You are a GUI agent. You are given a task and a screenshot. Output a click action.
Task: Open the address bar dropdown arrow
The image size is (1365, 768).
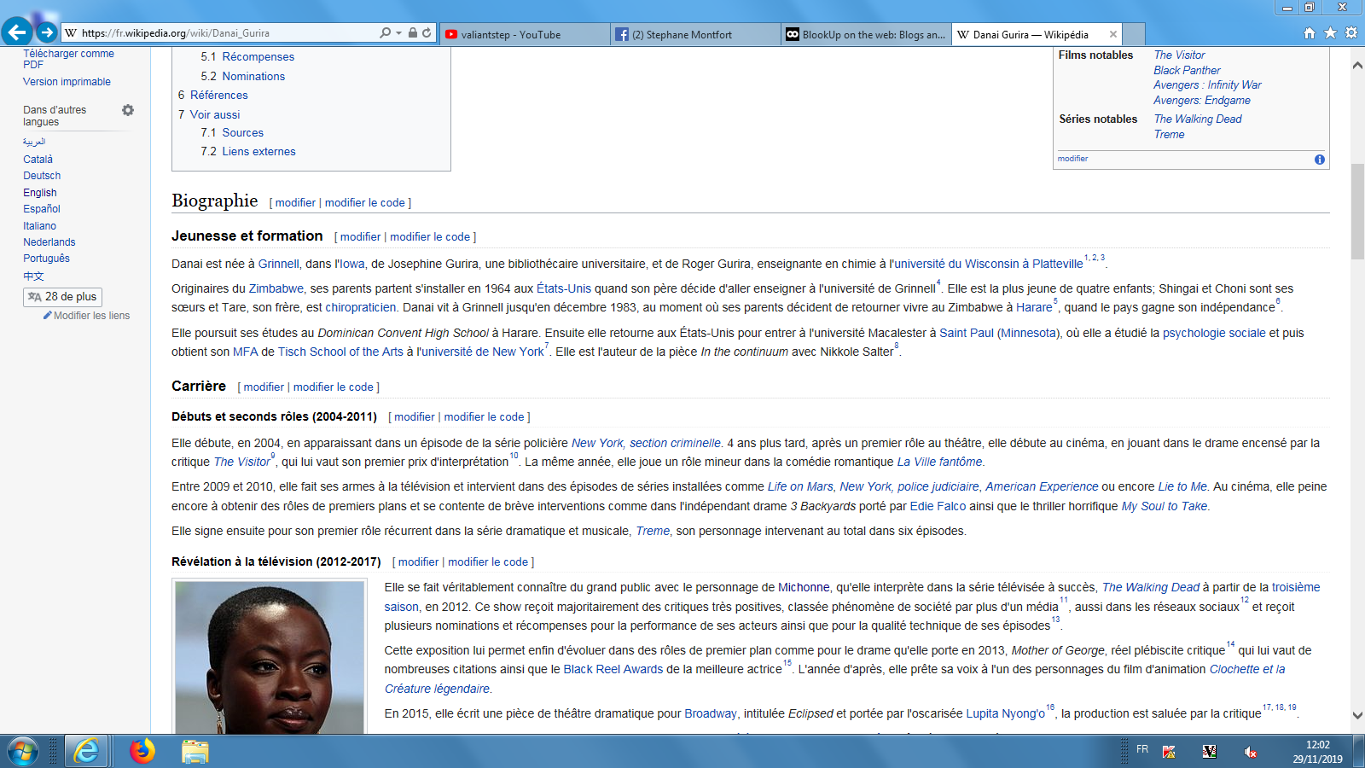tap(398, 33)
